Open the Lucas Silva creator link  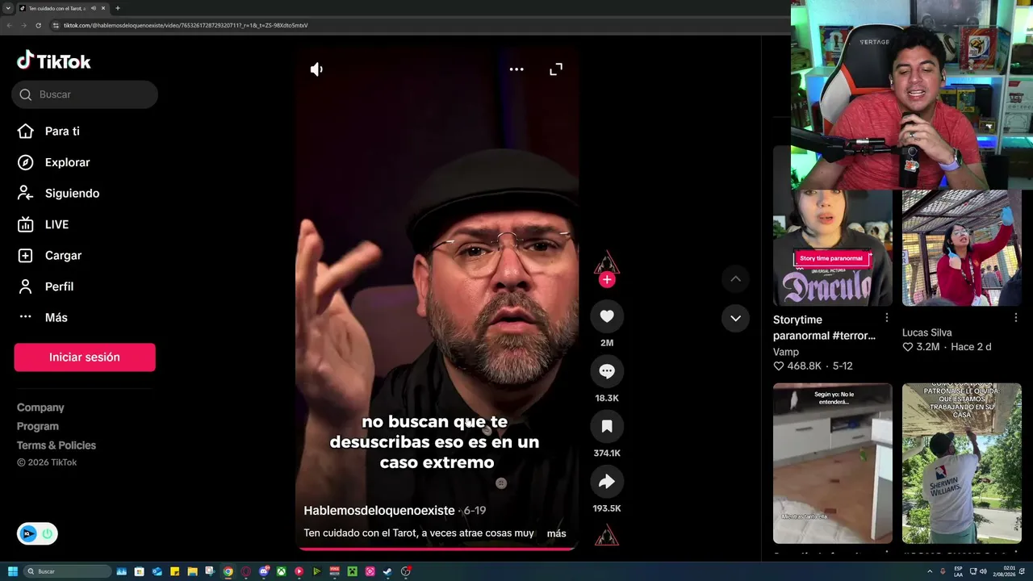pos(927,332)
